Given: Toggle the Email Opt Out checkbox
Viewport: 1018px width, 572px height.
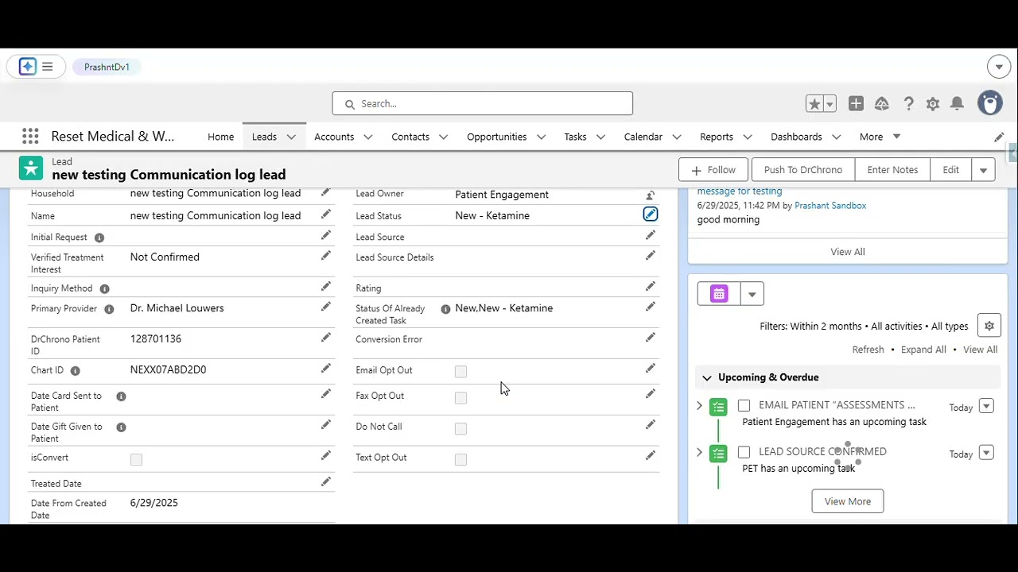Looking at the screenshot, I should (x=460, y=372).
